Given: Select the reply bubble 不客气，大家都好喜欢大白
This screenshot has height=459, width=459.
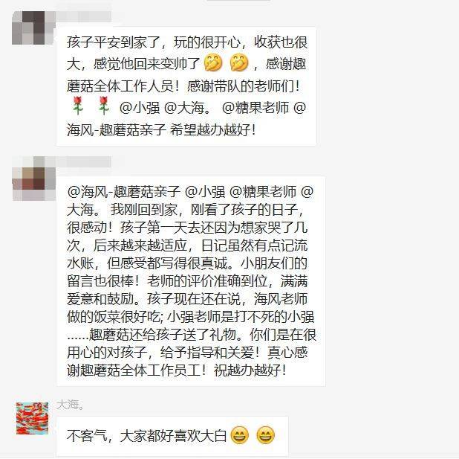Looking at the screenshot, I should [x=172, y=435].
